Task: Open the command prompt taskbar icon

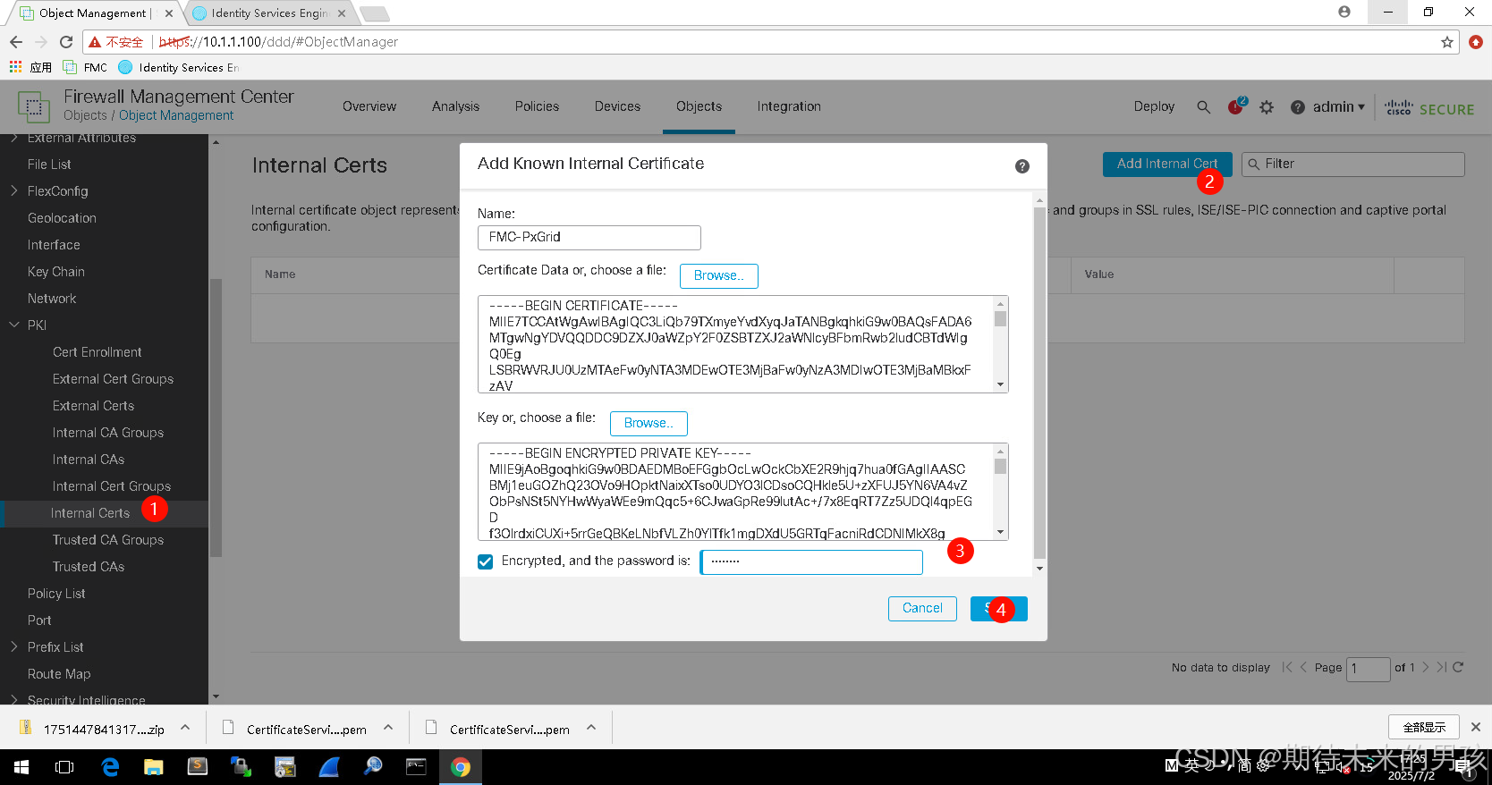Action: (417, 767)
